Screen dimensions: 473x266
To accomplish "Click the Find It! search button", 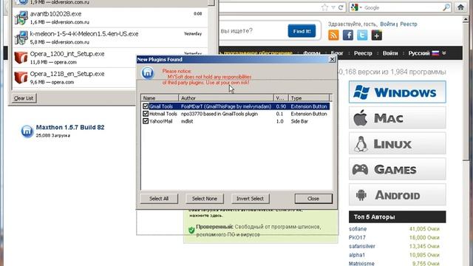I will (x=302, y=31).
